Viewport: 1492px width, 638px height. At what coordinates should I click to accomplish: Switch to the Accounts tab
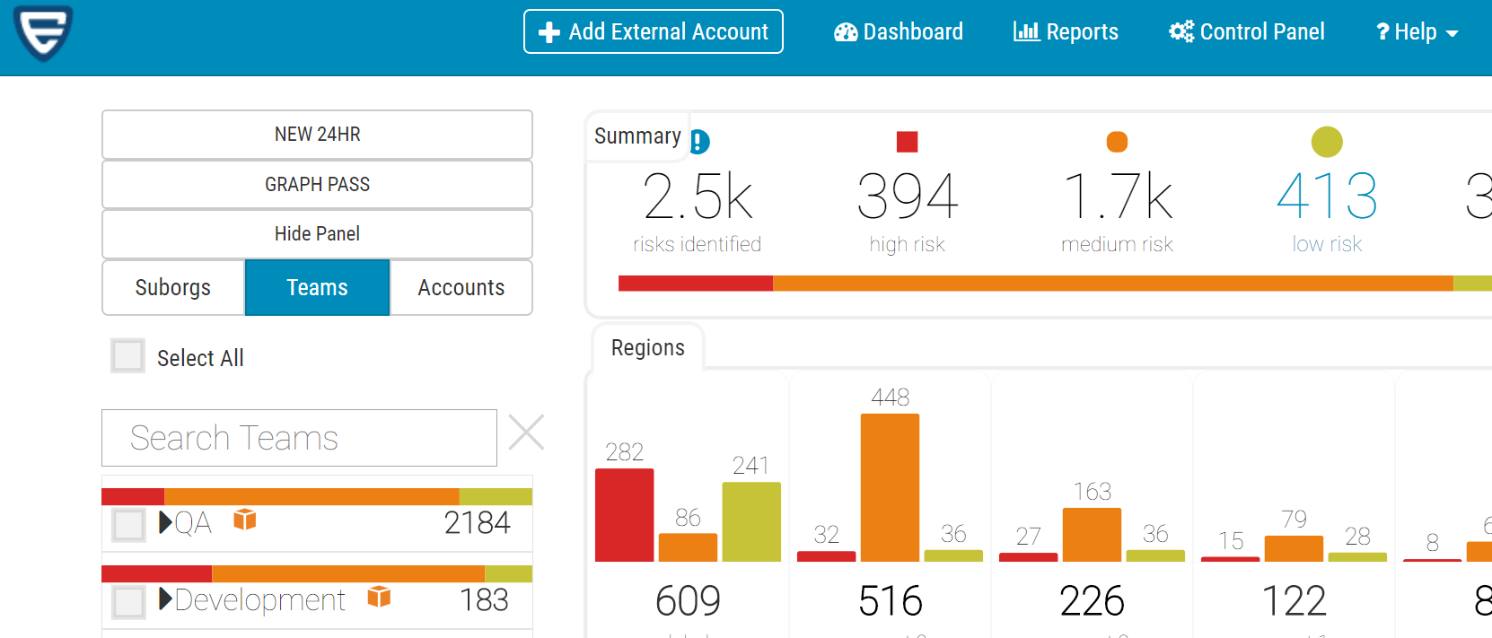[461, 287]
